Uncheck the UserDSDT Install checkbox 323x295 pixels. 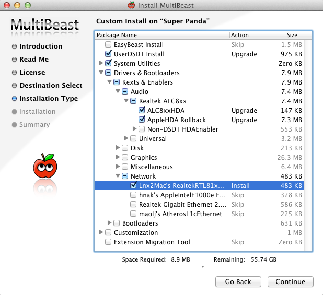click(x=108, y=54)
